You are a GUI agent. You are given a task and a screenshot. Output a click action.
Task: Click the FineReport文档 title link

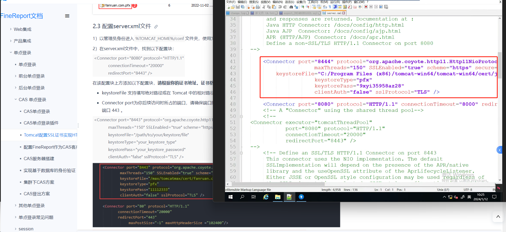click(x=22, y=16)
